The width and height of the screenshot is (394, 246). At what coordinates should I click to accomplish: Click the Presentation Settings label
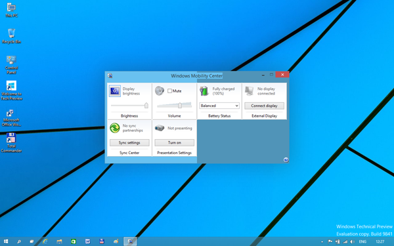pyautogui.click(x=175, y=153)
